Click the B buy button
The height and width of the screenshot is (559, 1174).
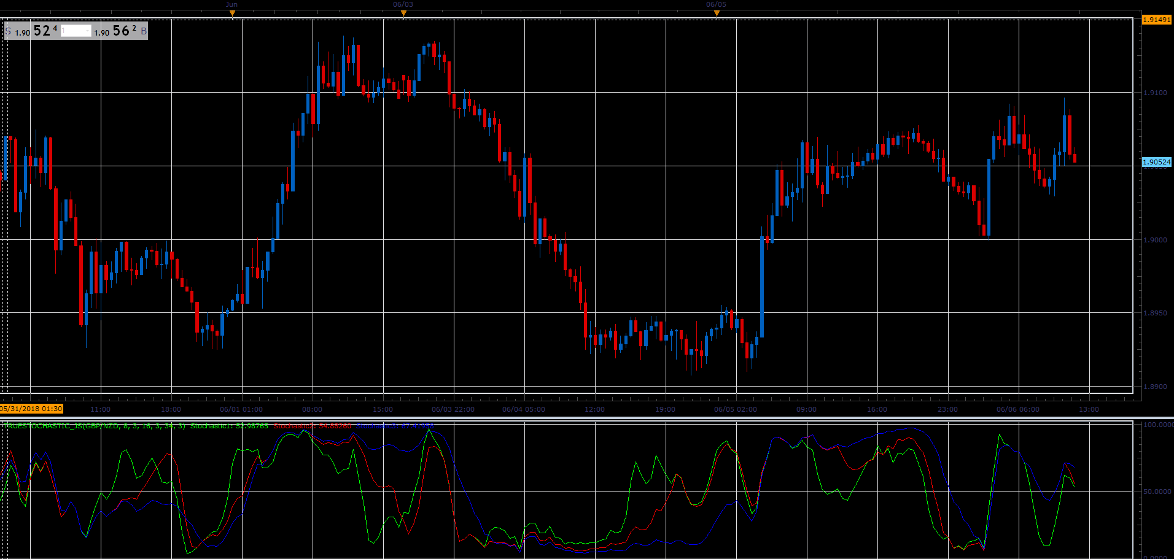(144, 31)
